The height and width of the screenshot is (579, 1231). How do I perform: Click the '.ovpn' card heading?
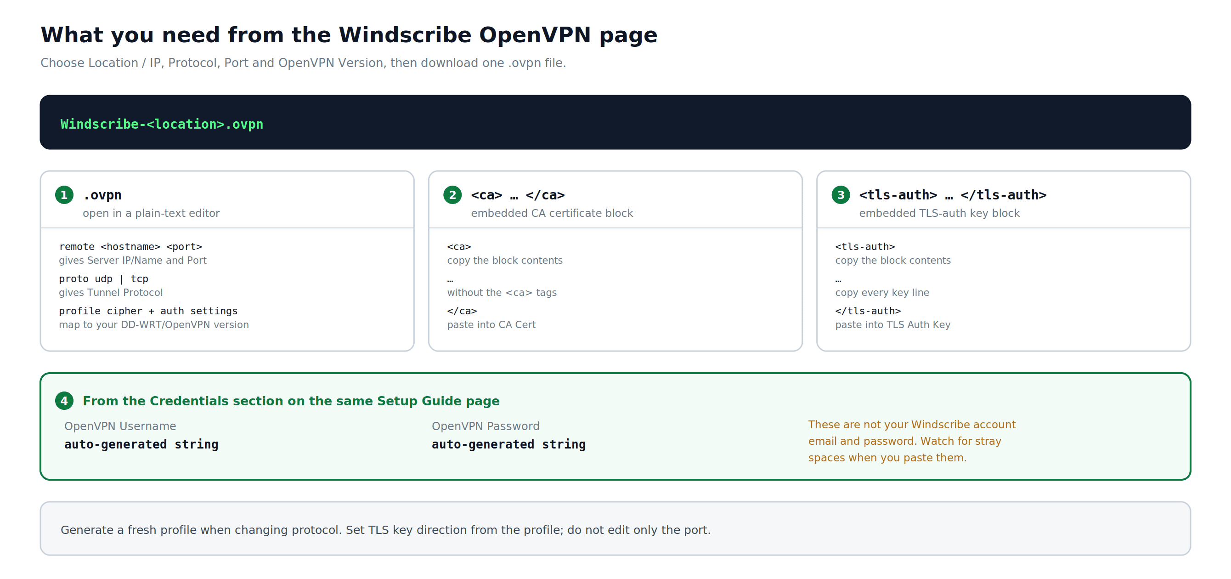102,195
